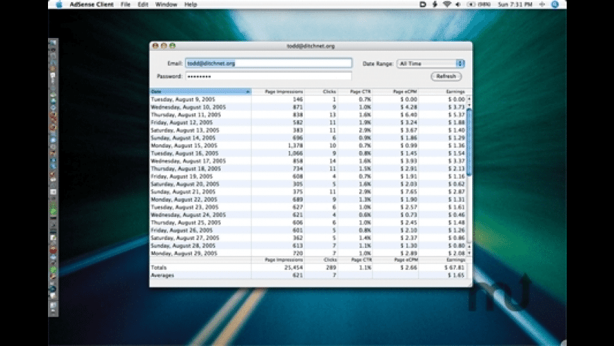Click the scroll down arrow in table
Screen dimensions: 614x346
pos(469,252)
